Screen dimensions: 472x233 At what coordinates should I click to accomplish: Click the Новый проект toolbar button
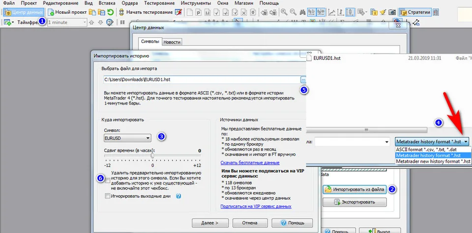click(67, 12)
